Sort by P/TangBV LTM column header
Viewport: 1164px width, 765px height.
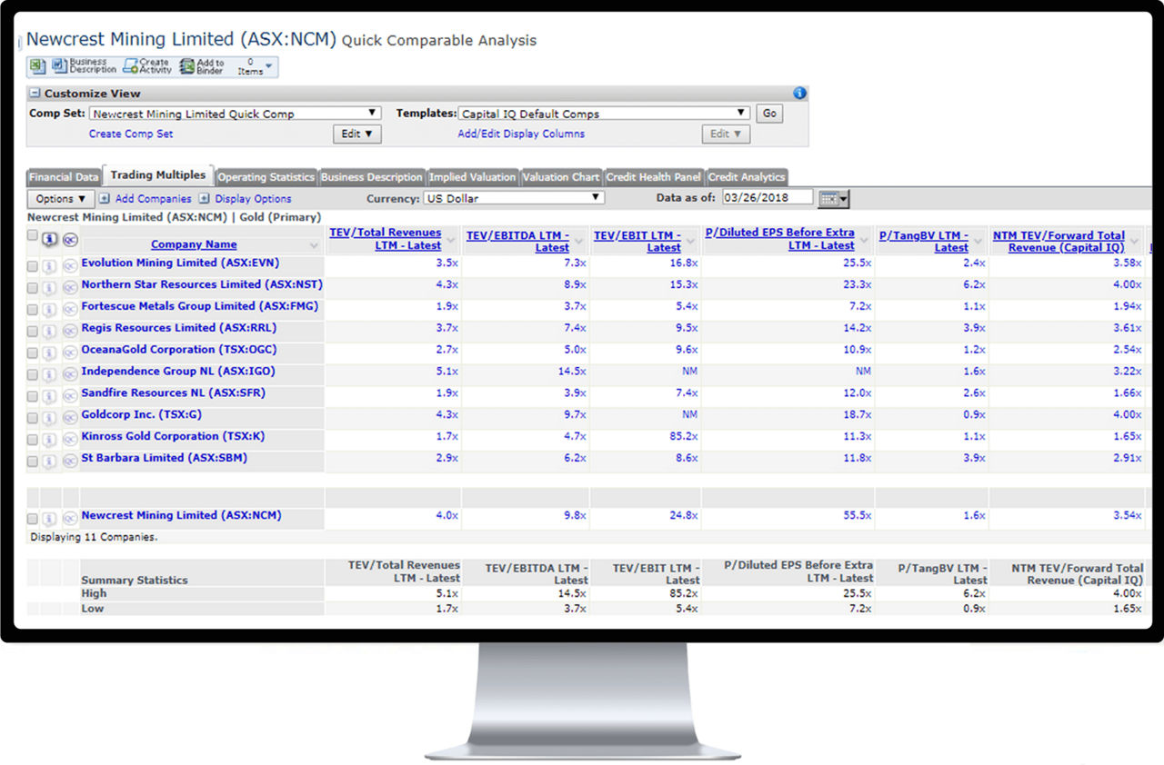(x=923, y=241)
